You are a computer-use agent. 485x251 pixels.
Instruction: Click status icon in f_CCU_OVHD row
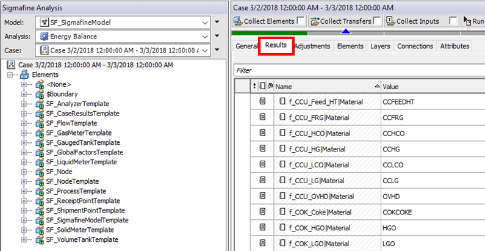(x=262, y=196)
